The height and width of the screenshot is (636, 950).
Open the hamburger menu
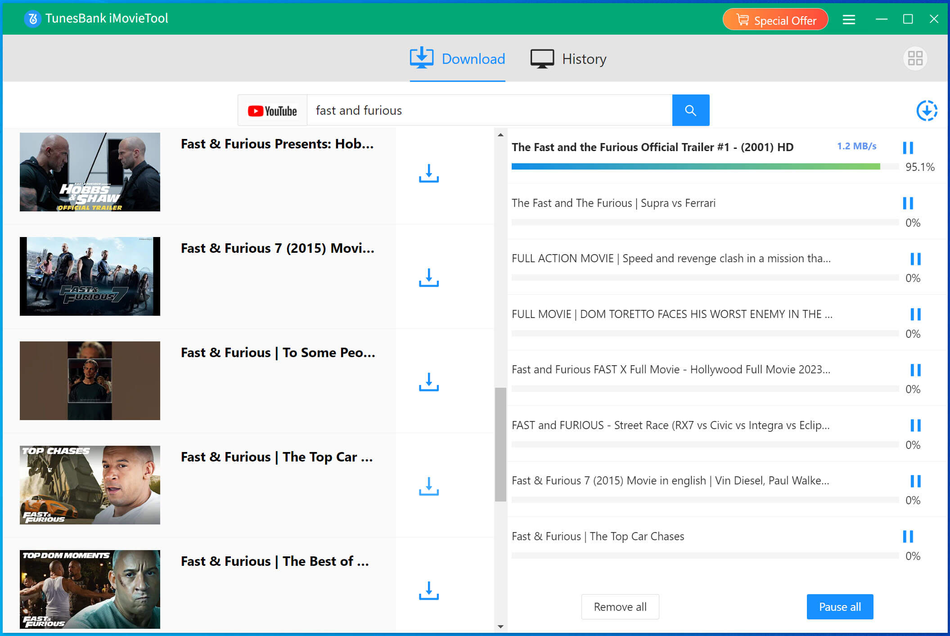click(x=849, y=19)
